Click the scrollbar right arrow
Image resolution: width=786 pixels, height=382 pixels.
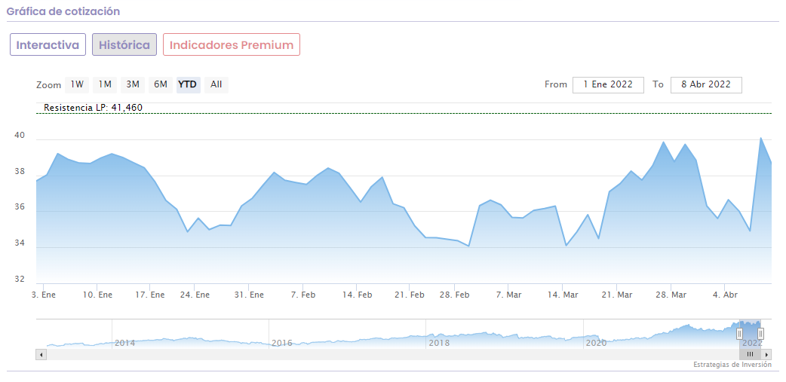766,354
